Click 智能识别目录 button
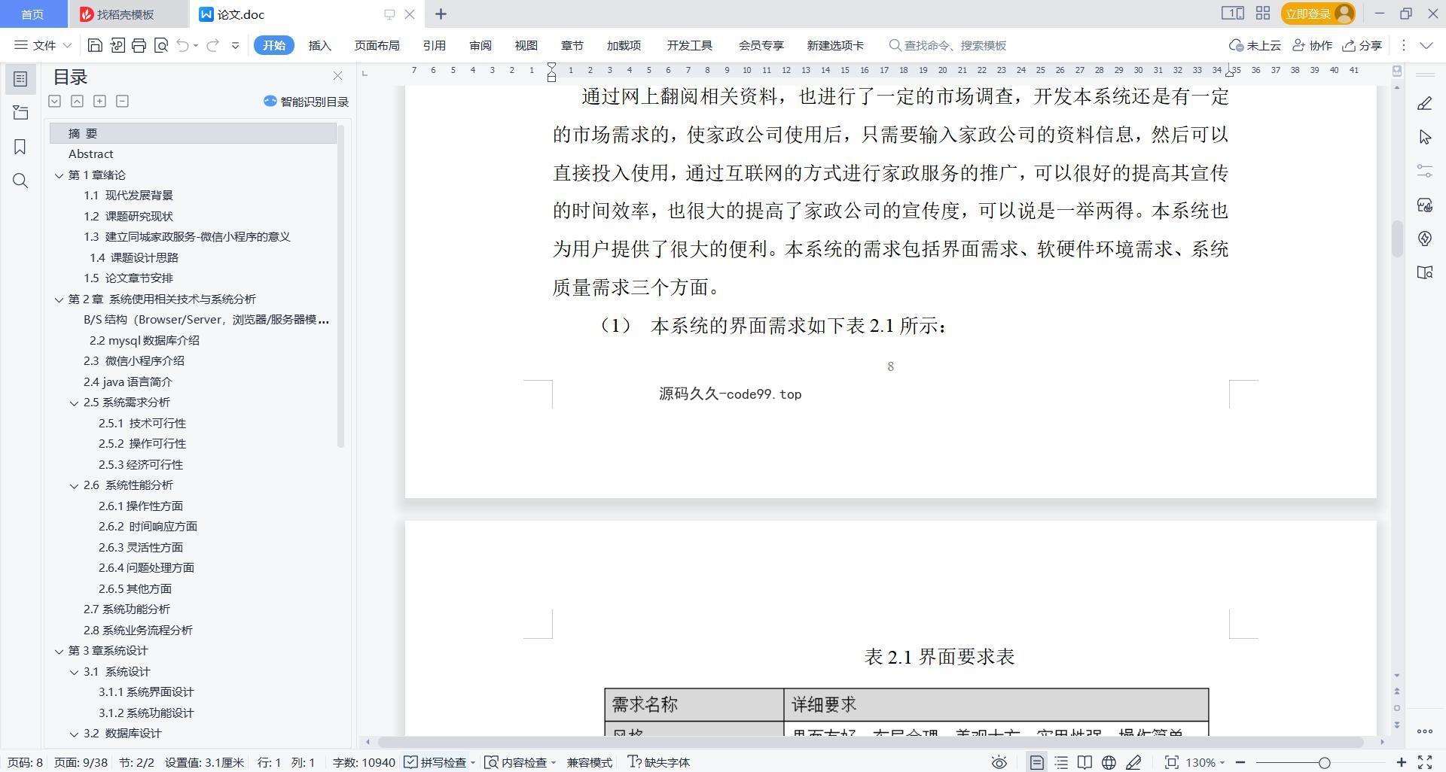 click(306, 102)
